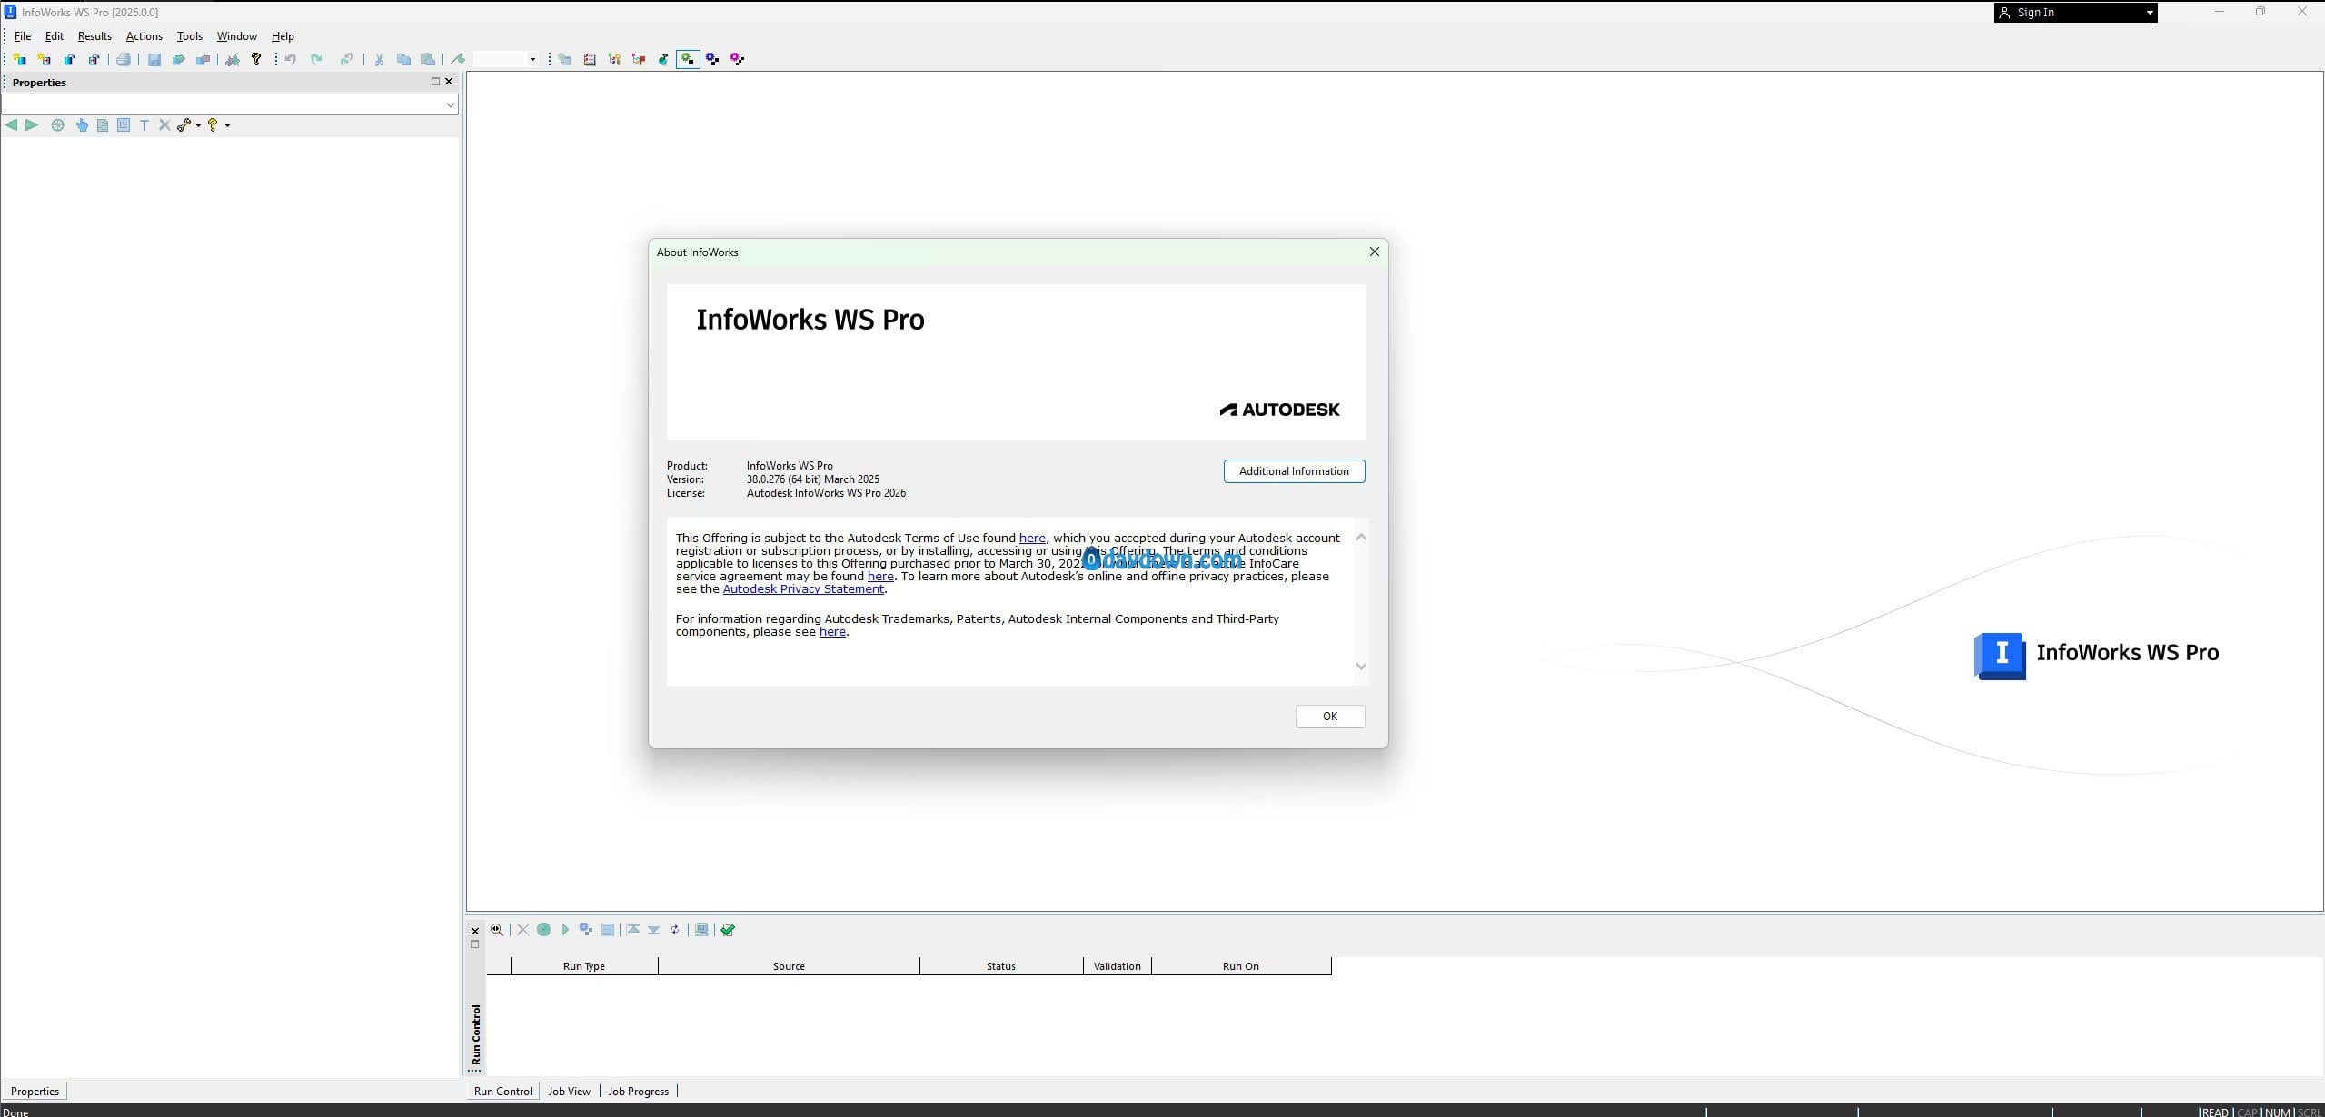Click the license text scrollbar down arrow
This screenshot has width=2325, height=1117.
point(1360,667)
